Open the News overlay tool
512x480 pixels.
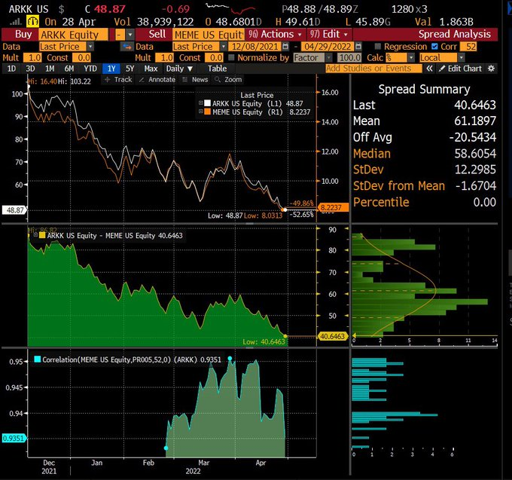195,79
